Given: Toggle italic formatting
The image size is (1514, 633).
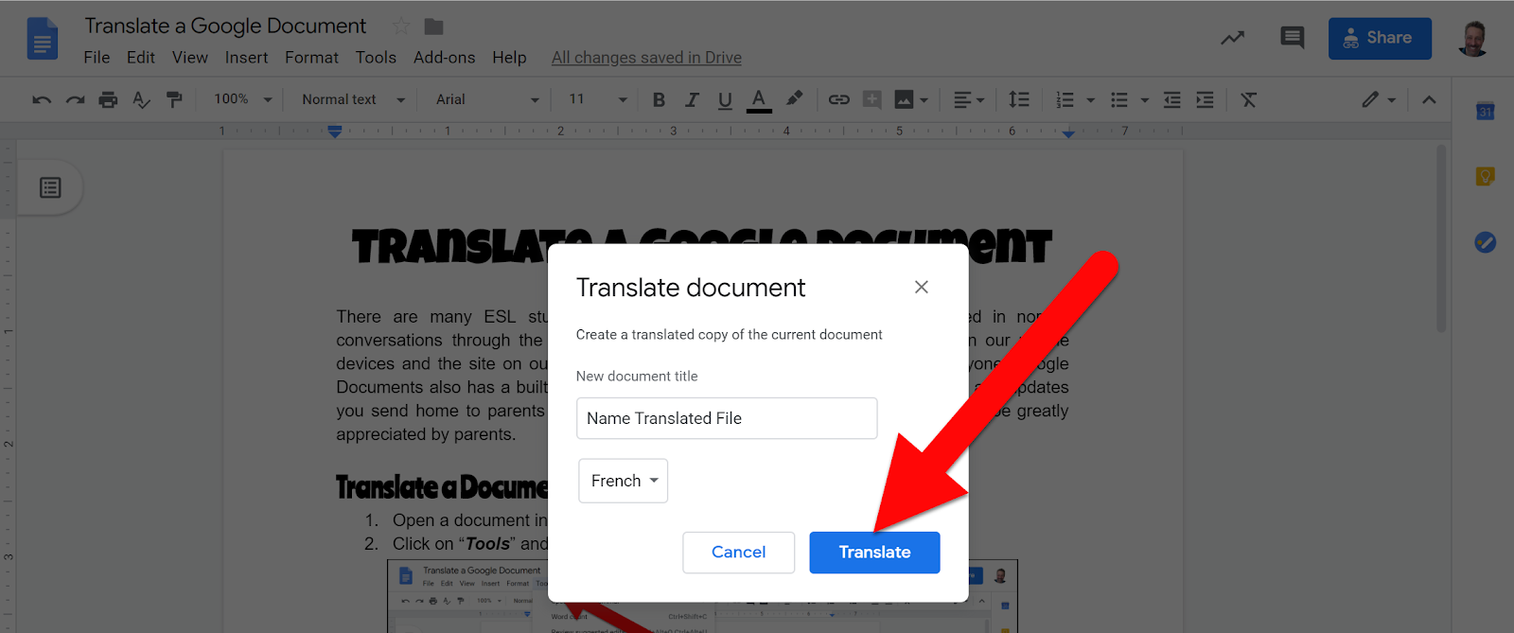Looking at the screenshot, I should click(x=692, y=99).
